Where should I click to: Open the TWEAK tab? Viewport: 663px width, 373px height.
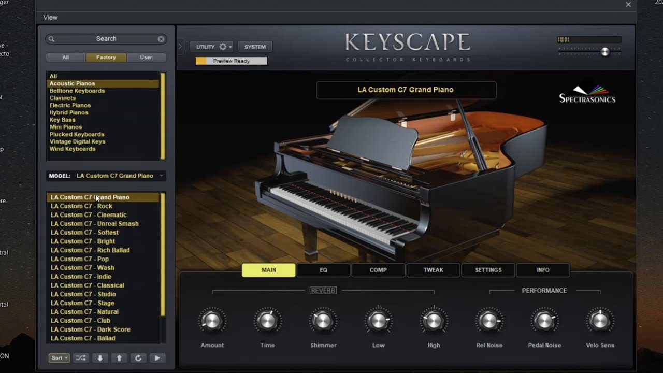(x=433, y=270)
